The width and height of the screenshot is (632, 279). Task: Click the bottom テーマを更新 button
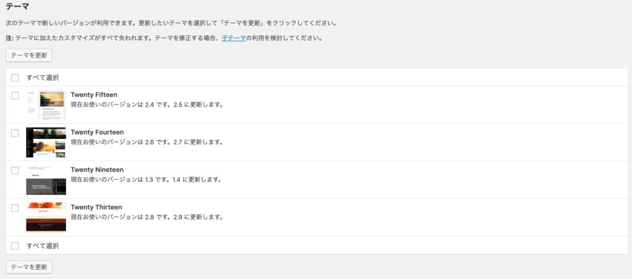click(29, 267)
